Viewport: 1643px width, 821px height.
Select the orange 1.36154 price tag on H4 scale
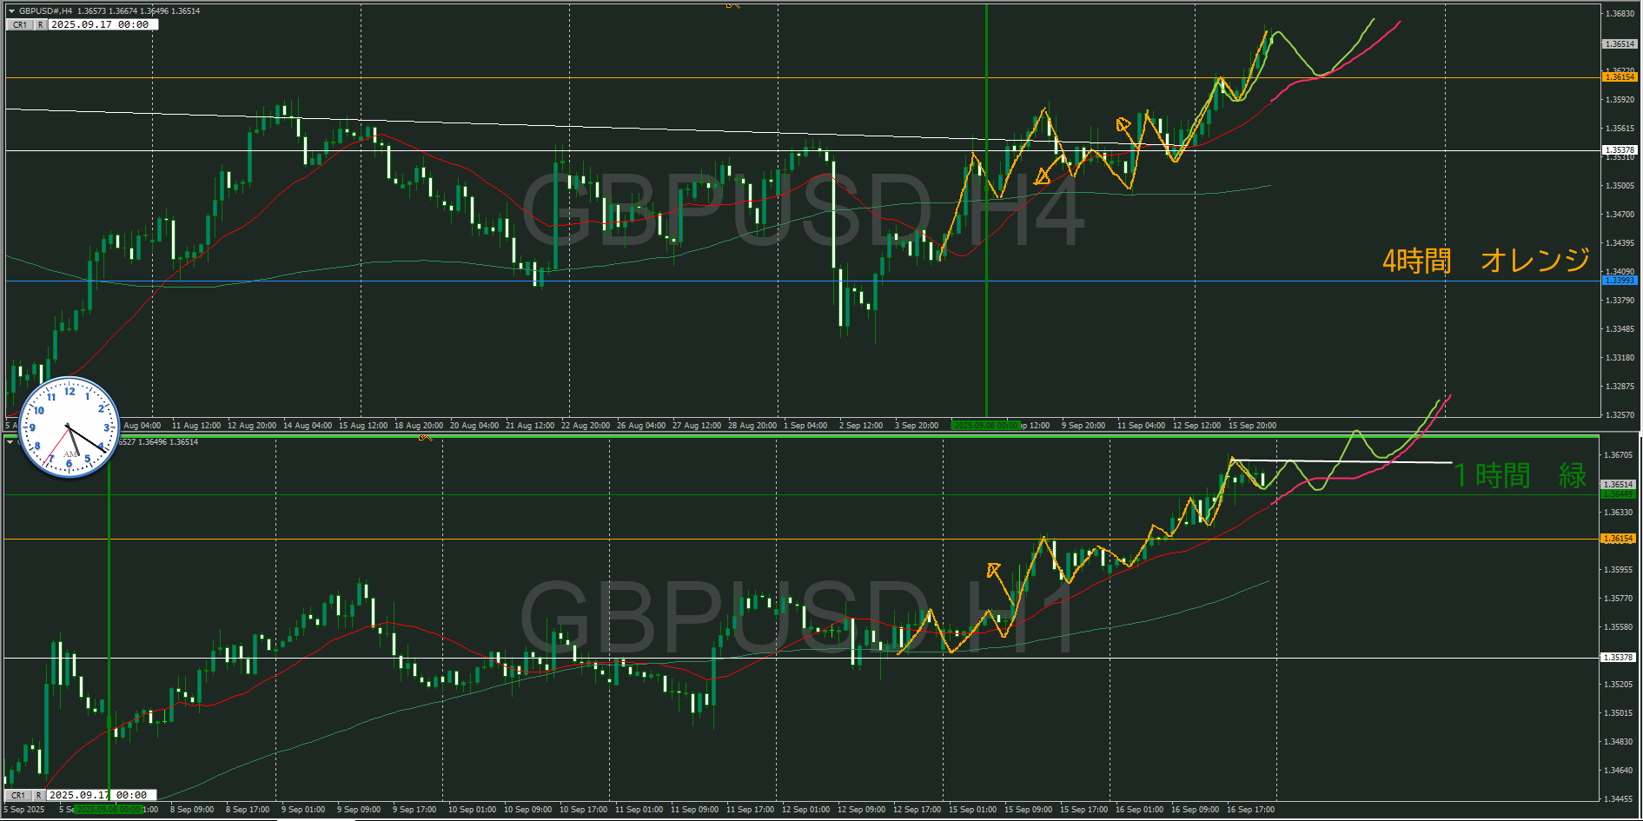[1619, 77]
